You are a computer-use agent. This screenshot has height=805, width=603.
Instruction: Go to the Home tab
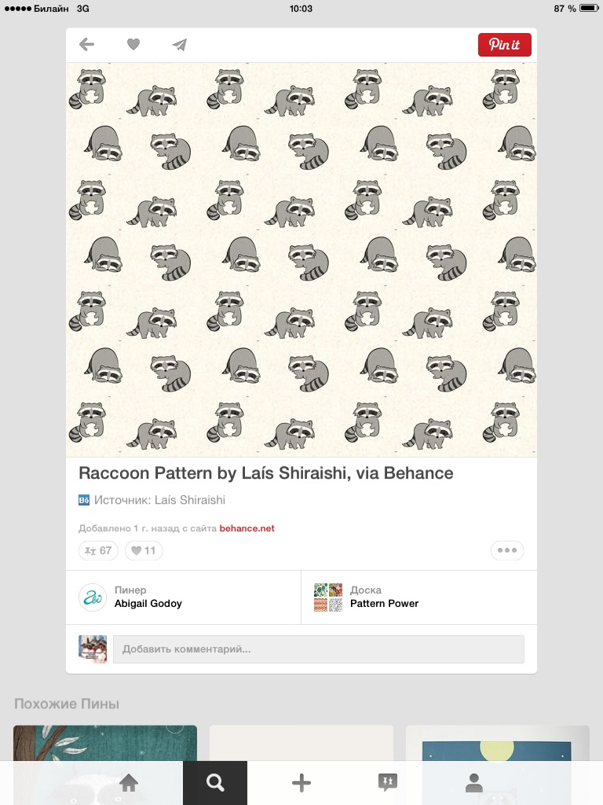(129, 782)
